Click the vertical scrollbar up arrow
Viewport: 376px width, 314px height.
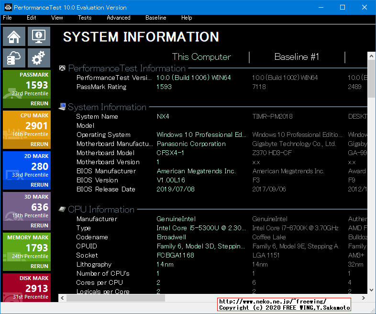pos(371,56)
